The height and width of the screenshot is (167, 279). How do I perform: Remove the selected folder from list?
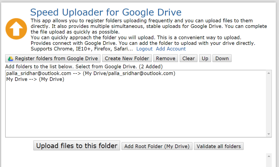tap(166, 58)
